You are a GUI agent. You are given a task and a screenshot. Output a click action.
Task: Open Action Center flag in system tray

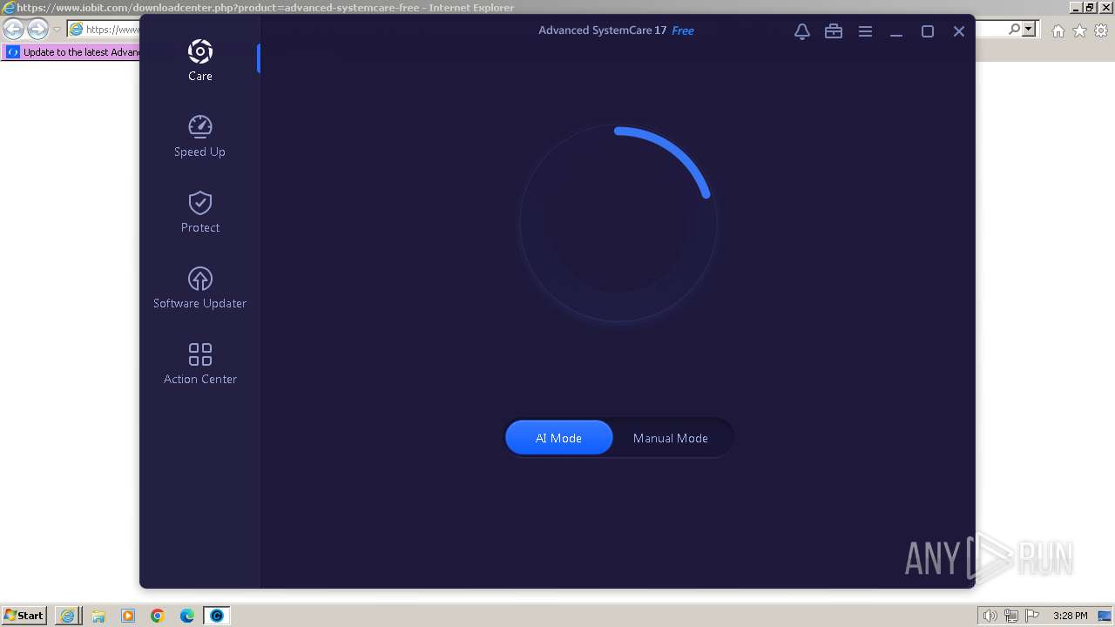pos(1032,616)
